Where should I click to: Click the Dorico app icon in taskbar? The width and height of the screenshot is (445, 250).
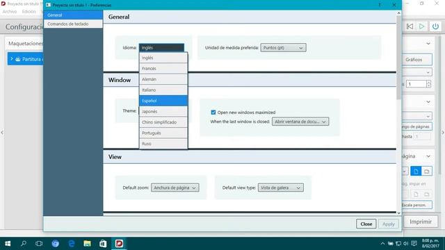119,244
